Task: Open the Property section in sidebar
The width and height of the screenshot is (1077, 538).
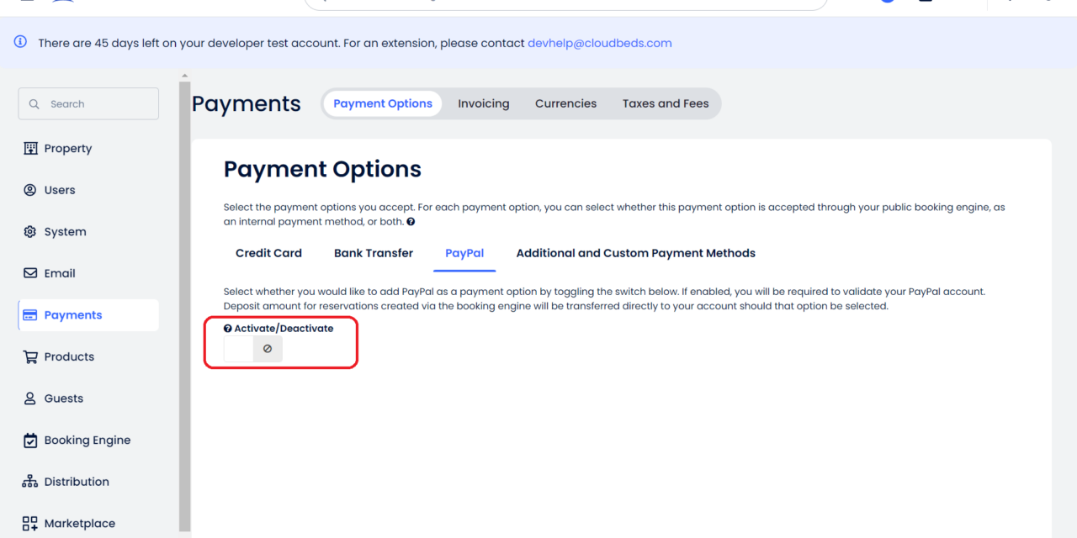Action: [x=69, y=148]
